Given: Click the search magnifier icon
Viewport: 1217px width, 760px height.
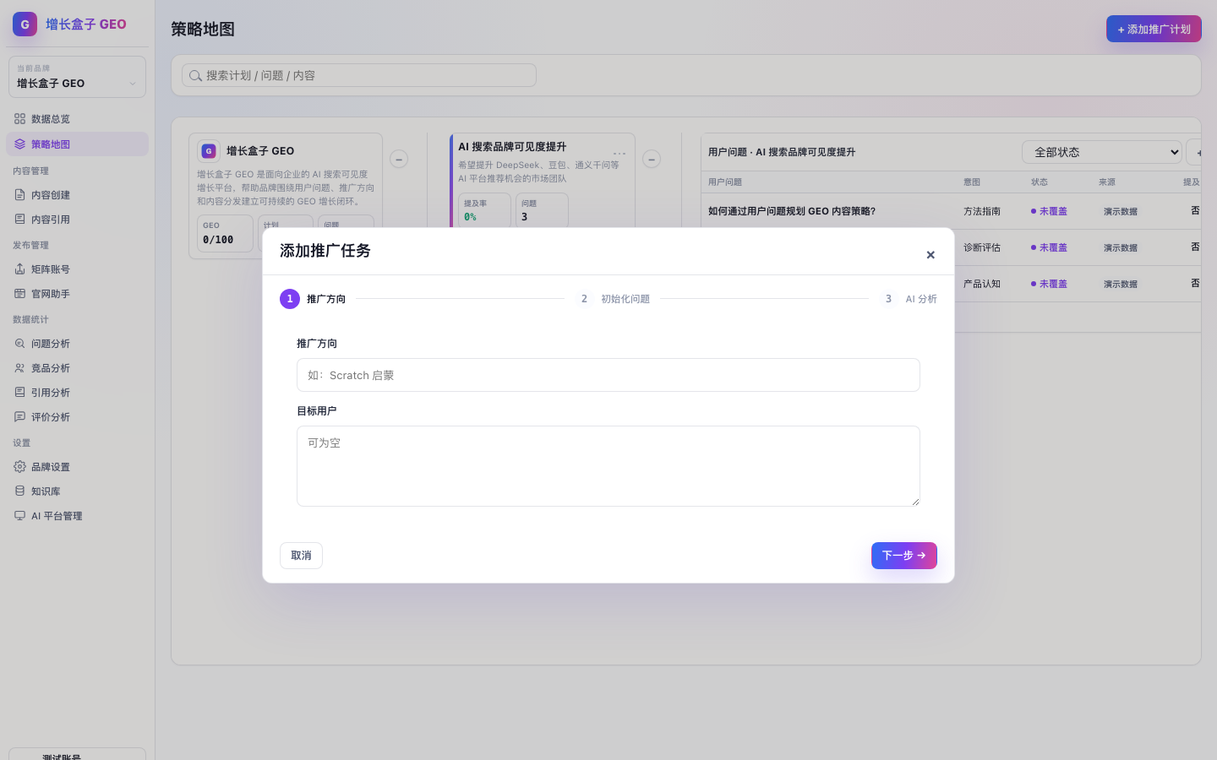Looking at the screenshot, I should tap(195, 76).
